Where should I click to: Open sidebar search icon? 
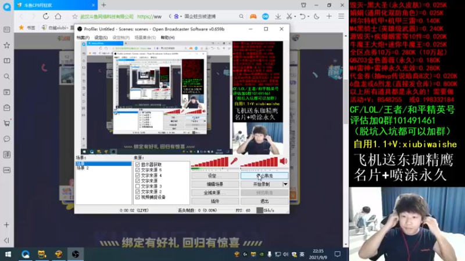[x=7, y=77]
